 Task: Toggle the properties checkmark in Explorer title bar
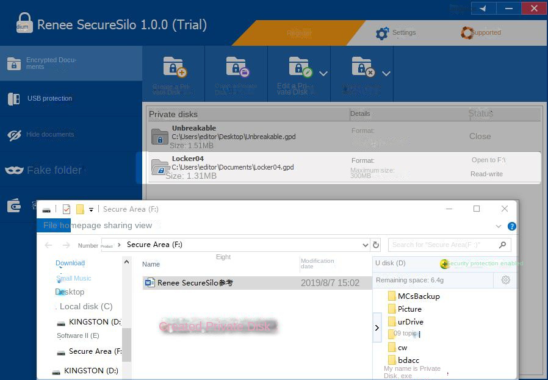point(67,209)
